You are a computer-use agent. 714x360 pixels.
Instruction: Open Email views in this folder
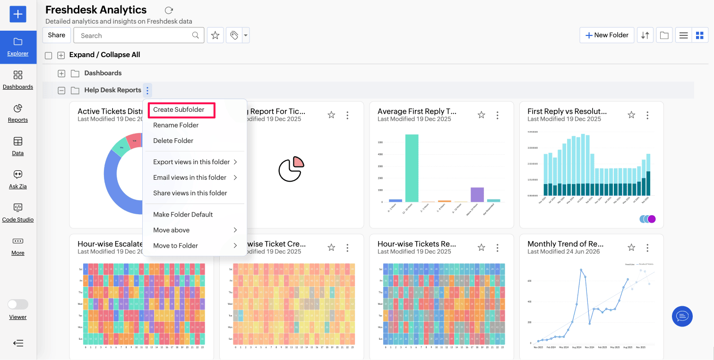(195, 177)
